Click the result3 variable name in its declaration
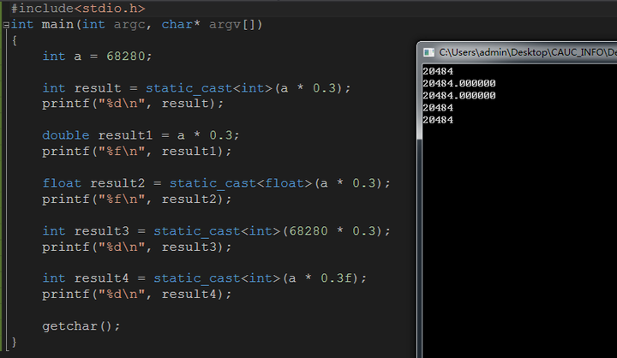This screenshot has height=358, width=617. (101, 231)
